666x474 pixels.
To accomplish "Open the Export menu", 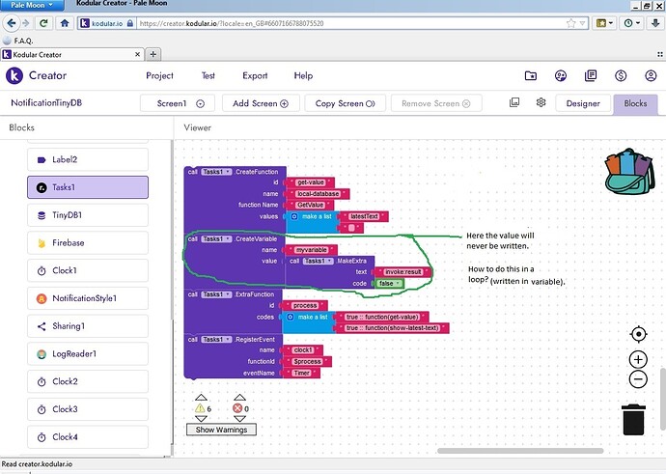I will point(255,75).
